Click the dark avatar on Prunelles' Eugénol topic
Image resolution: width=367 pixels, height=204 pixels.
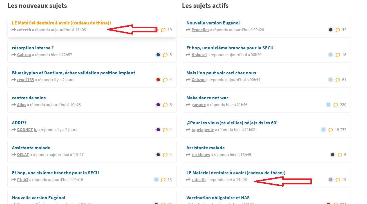point(331,30)
